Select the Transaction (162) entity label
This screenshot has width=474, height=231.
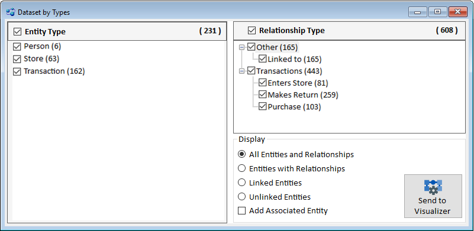[x=54, y=71]
